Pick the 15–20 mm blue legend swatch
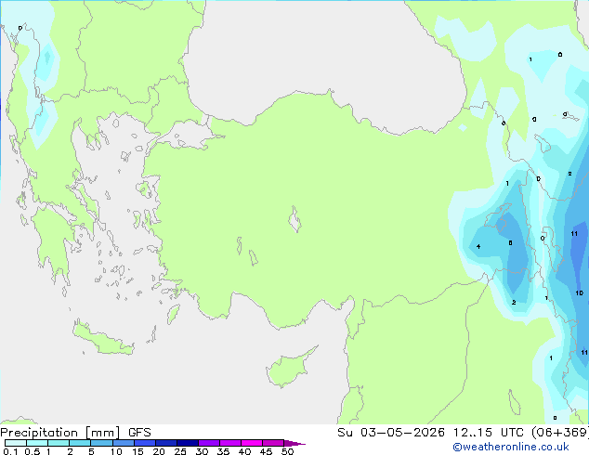Image resolution: width=589 pixels, height=455 pixels. click(145, 443)
